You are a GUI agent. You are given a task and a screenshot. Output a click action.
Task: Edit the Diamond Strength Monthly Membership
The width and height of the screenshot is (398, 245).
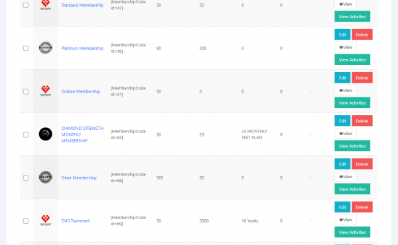point(342,121)
